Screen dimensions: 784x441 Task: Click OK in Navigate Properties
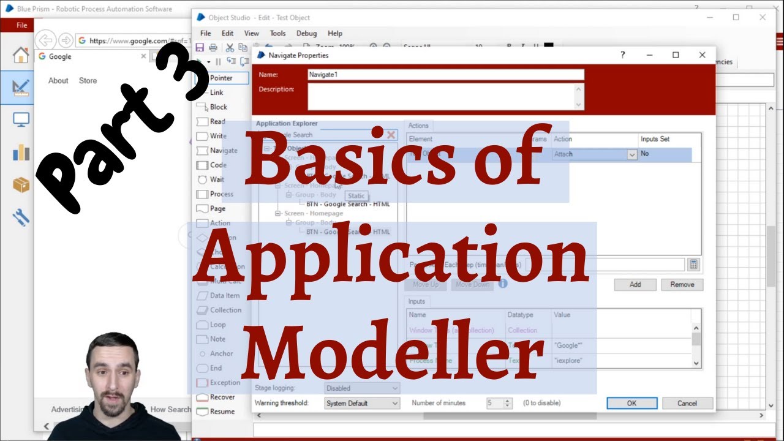click(632, 403)
